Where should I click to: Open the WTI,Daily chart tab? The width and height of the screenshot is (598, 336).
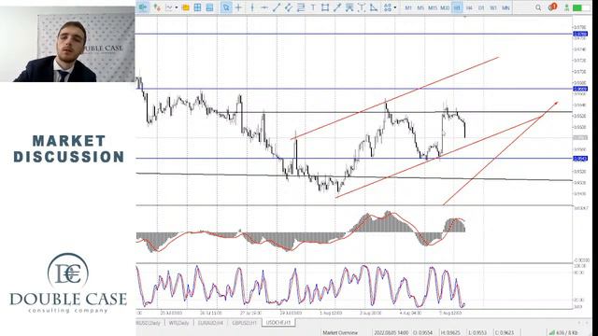(x=178, y=323)
